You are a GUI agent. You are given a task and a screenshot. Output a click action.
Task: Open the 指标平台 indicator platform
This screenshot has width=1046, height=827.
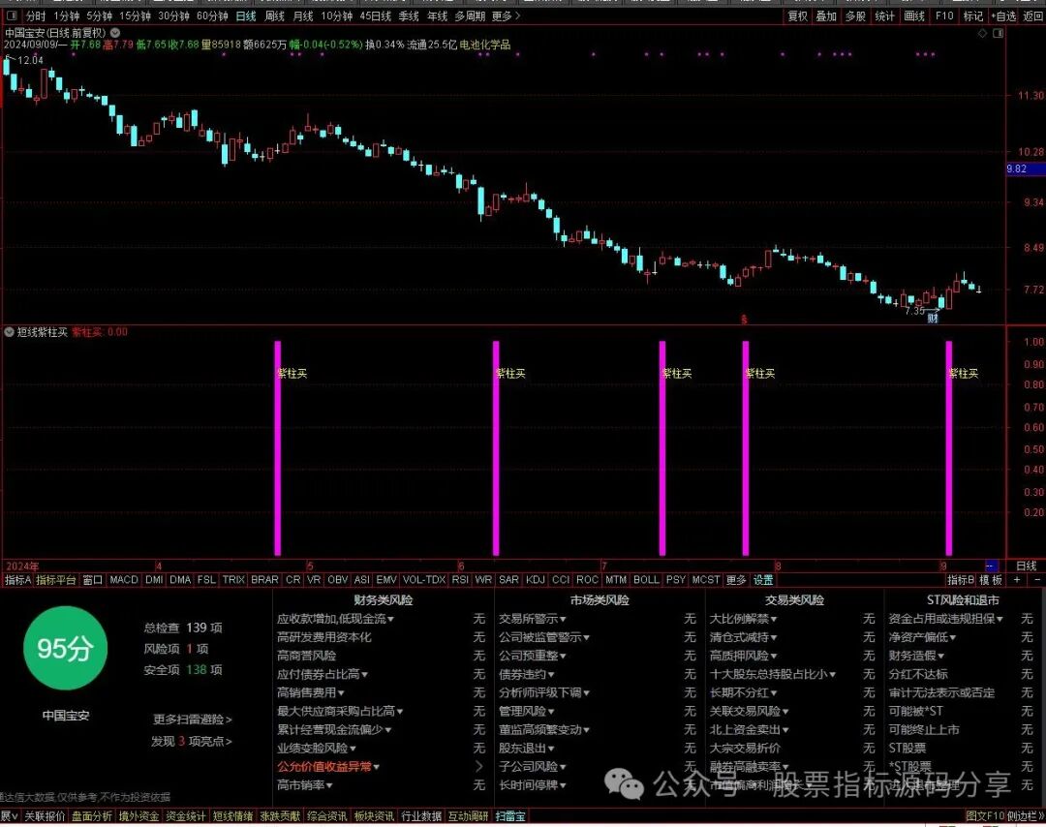pyautogui.click(x=56, y=580)
